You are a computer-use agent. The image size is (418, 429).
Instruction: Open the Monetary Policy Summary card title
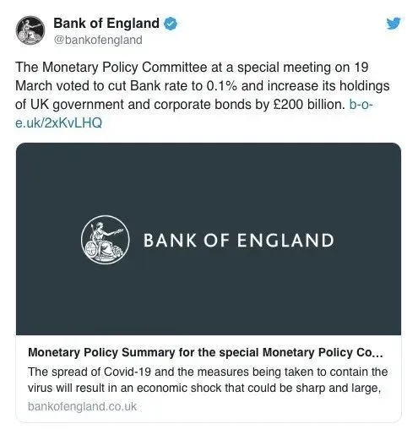pyautogui.click(x=205, y=352)
